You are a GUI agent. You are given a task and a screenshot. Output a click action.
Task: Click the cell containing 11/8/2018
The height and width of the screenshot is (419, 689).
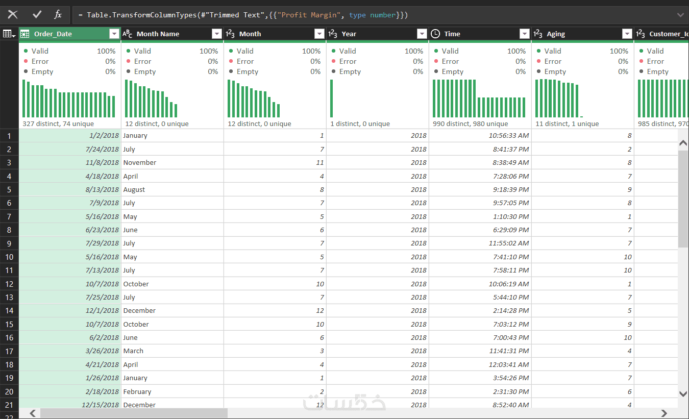(70, 162)
